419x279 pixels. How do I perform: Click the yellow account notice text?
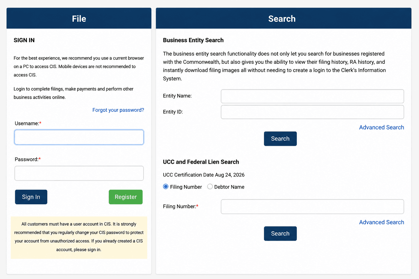[79, 237]
